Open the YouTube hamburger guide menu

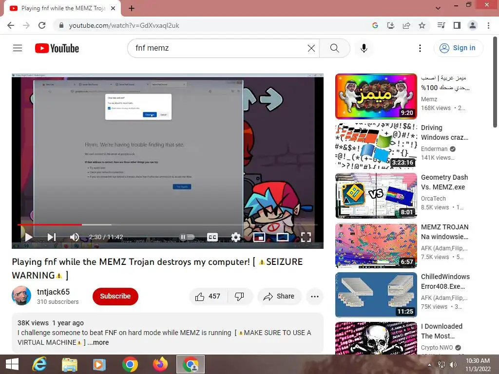click(x=18, y=48)
